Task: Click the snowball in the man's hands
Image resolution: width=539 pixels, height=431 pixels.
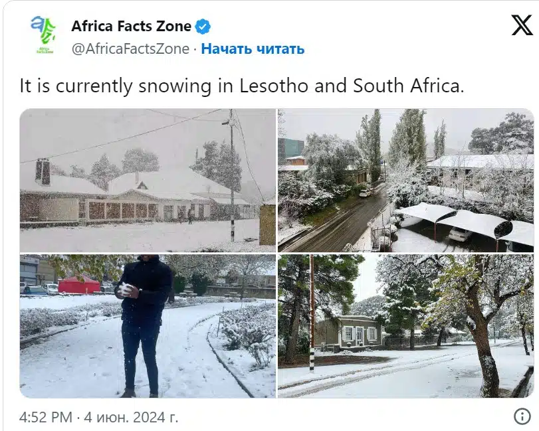Action: (x=124, y=290)
